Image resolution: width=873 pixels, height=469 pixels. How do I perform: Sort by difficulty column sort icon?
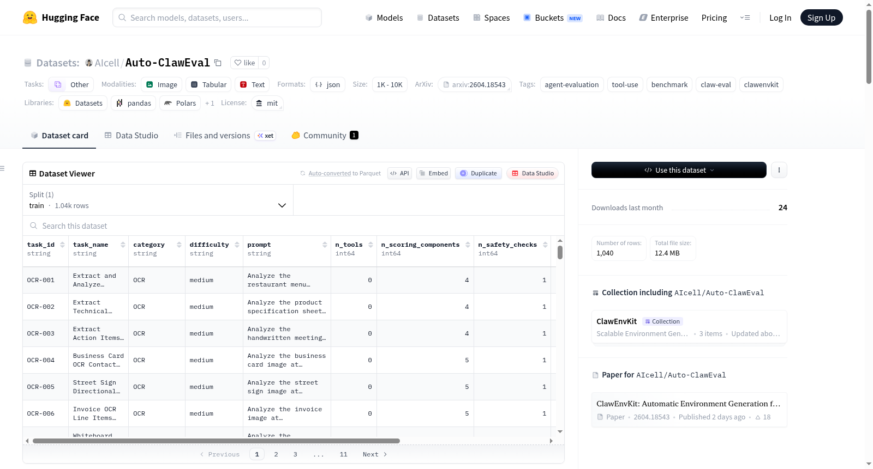pos(237,245)
